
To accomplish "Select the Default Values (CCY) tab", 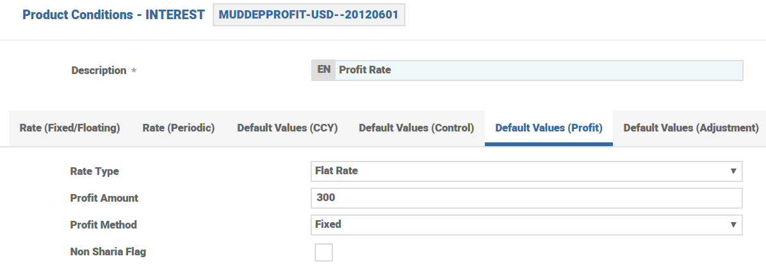I will click(x=287, y=128).
